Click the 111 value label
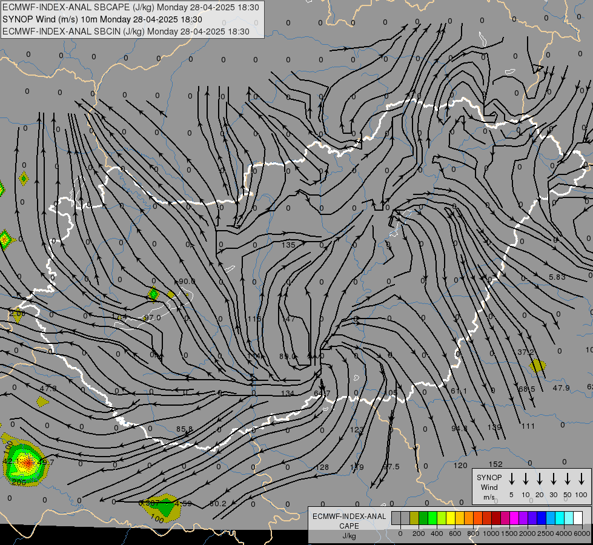This screenshot has width=593, height=545. click(x=528, y=426)
